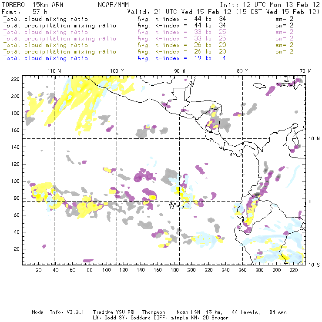322x322 pixels.
Task: Select the '100' tick label on the vertical axis
Action: pyautogui.click(x=15, y=181)
